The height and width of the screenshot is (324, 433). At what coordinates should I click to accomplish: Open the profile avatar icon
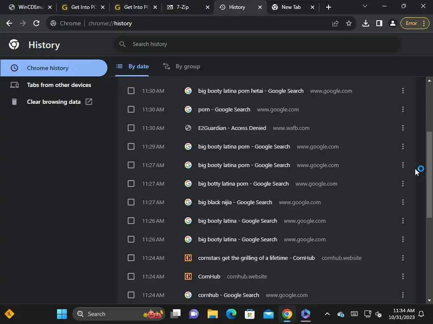tap(392, 24)
